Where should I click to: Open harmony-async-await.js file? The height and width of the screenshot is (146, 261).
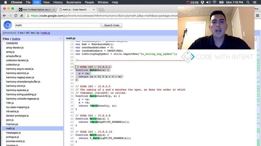coord(20,69)
